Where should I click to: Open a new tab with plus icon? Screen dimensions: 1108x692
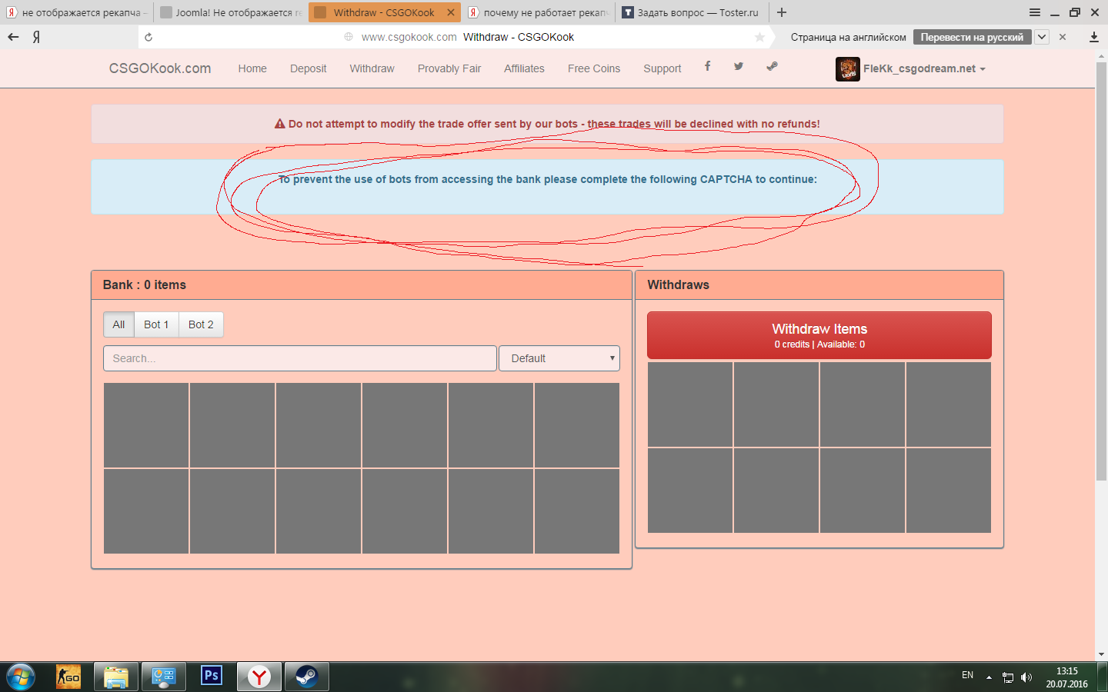782,12
